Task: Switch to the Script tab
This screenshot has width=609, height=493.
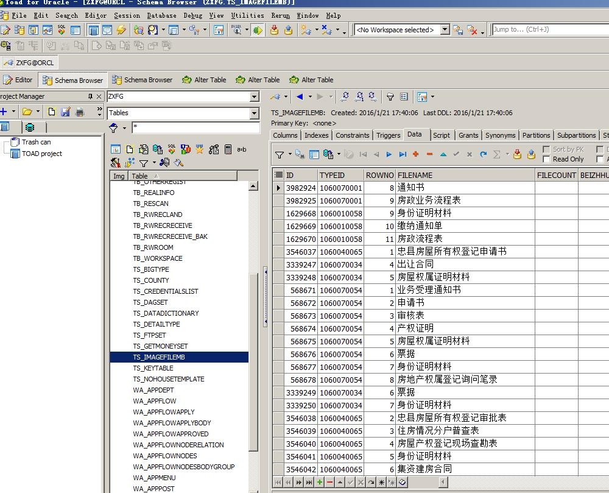Action: point(441,135)
